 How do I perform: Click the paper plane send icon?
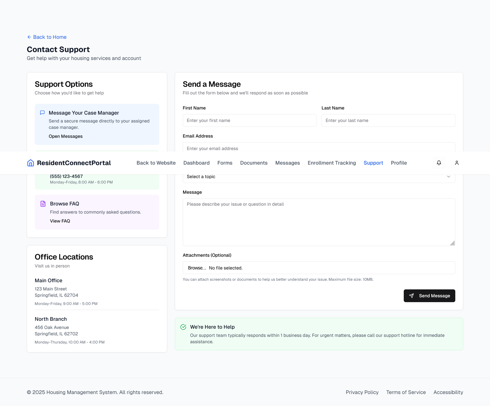[411, 296]
